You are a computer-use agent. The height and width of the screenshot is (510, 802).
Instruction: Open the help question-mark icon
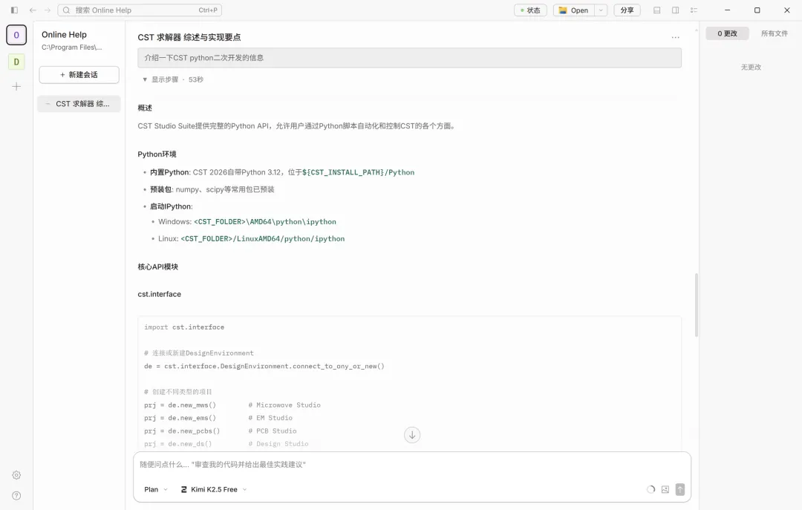[16, 496]
